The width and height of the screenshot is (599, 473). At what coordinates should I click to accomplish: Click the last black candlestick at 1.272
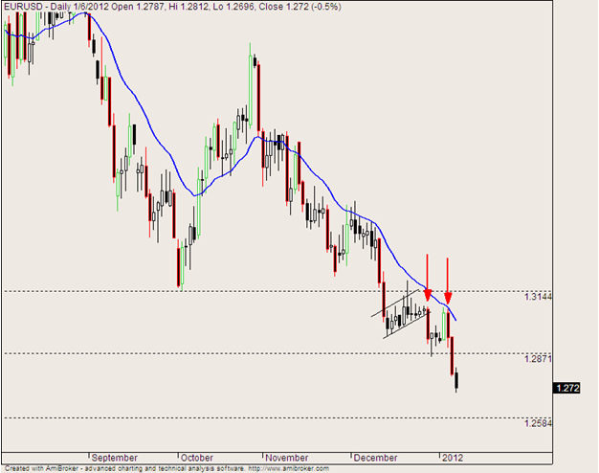[456, 380]
